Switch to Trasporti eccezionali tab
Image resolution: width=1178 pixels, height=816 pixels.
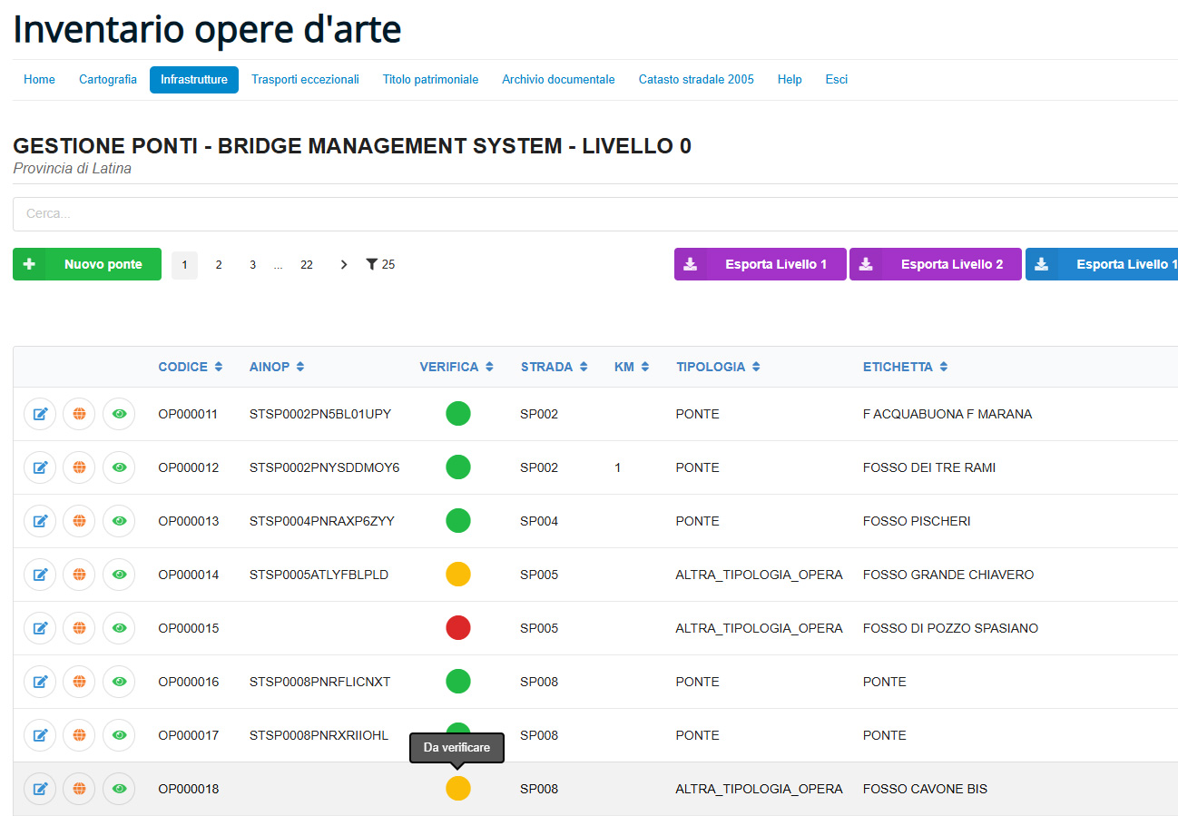[x=305, y=80]
